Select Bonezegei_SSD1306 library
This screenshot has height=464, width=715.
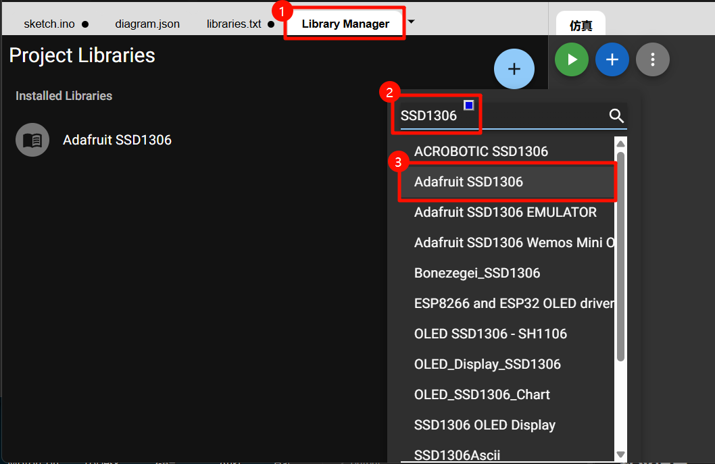pyautogui.click(x=507, y=273)
